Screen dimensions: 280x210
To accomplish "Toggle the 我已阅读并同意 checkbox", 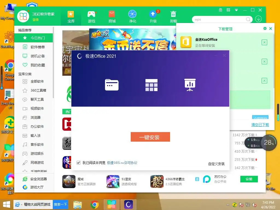I will (x=78, y=163).
